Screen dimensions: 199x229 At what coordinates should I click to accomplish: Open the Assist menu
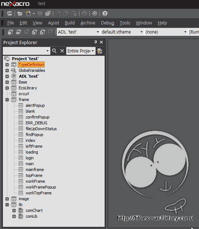pos(54,23)
